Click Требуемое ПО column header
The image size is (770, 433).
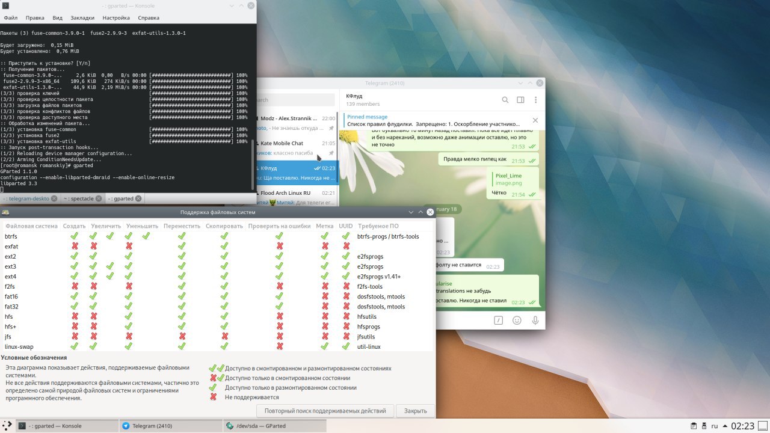378,226
